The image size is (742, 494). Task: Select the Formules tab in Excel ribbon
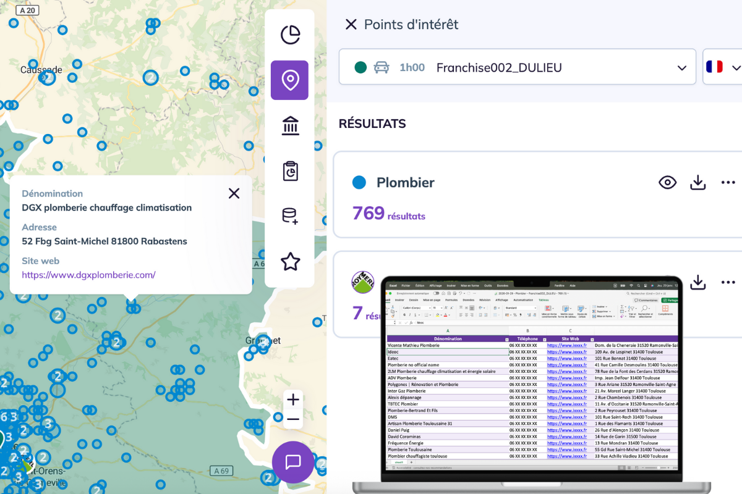click(x=451, y=299)
